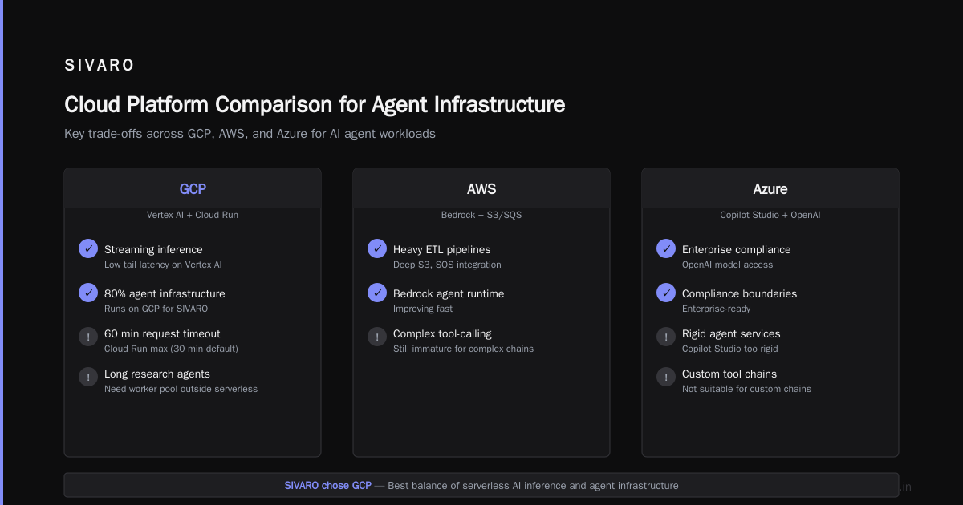This screenshot has width=963, height=505.
Task: Click 'Streaming inference' heading
Action: 153,249
